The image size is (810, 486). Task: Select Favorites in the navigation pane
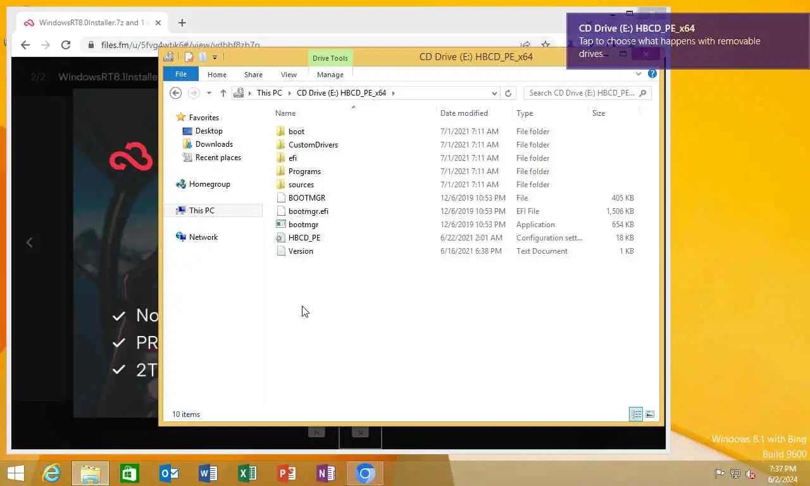click(x=204, y=118)
